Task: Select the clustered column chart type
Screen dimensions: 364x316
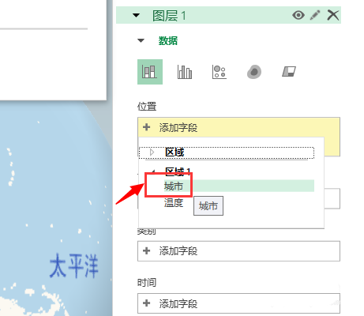Action: pyautogui.click(x=185, y=72)
